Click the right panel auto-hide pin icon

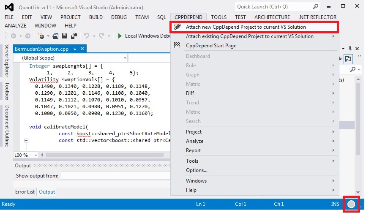point(350,49)
